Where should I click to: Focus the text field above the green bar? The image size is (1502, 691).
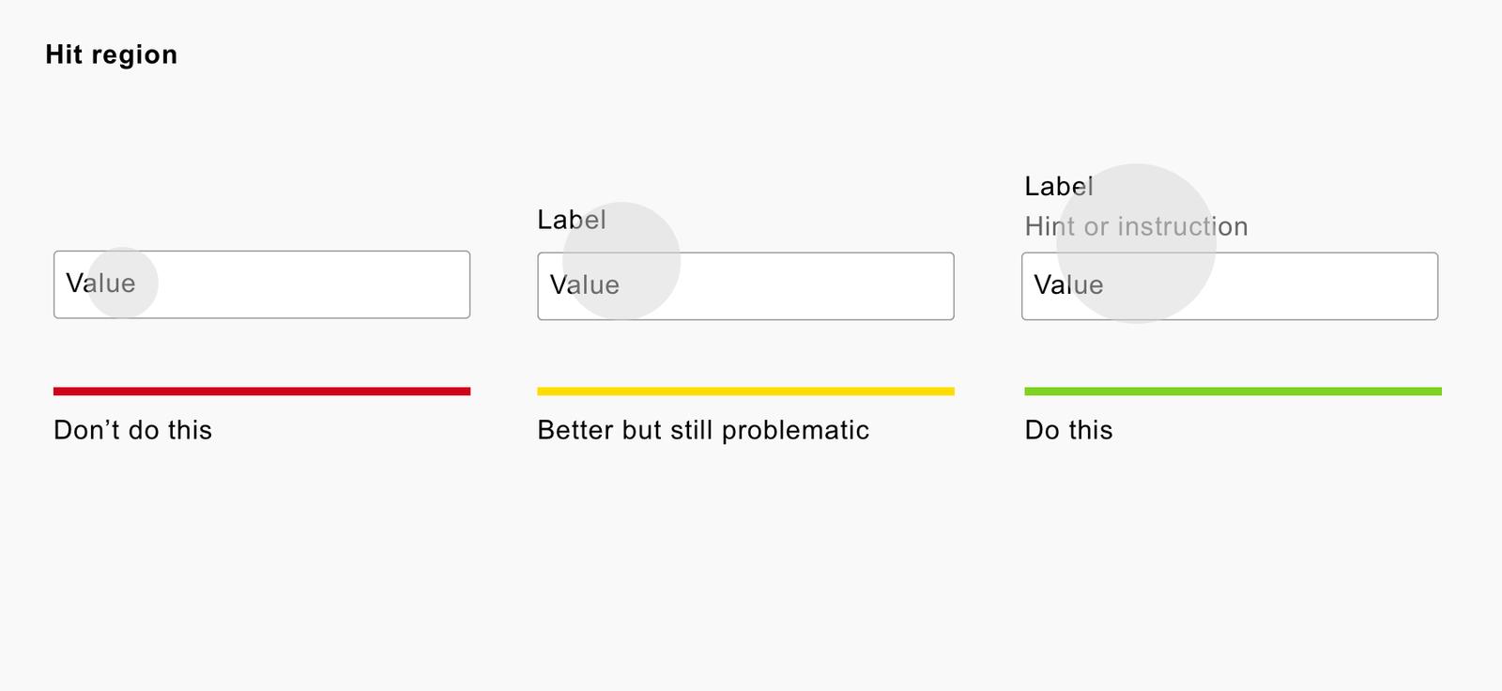point(1295,286)
